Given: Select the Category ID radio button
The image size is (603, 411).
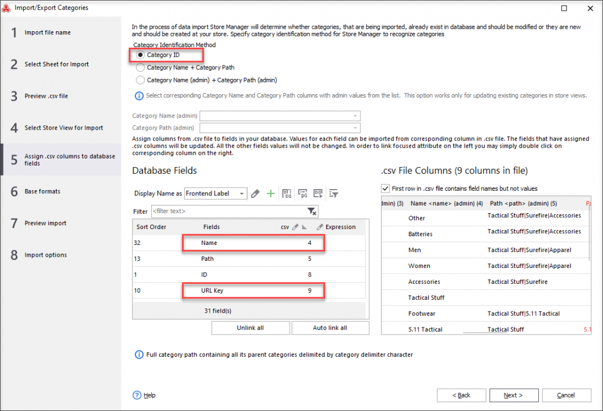Looking at the screenshot, I should (140, 55).
